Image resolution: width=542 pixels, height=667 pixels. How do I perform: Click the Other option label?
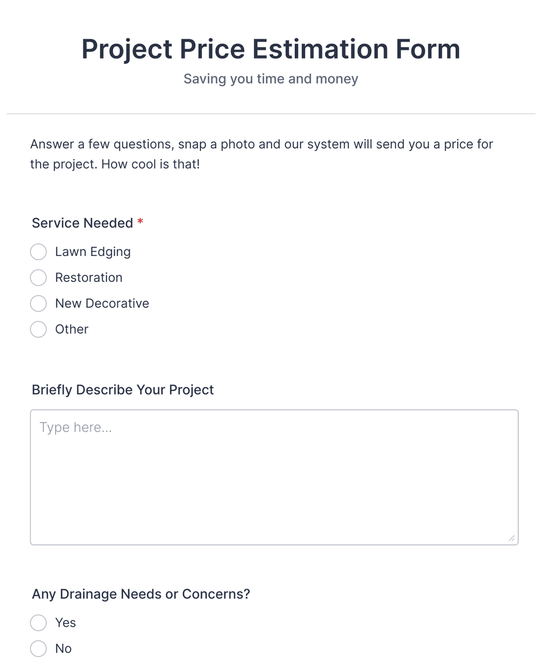coord(72,330)
